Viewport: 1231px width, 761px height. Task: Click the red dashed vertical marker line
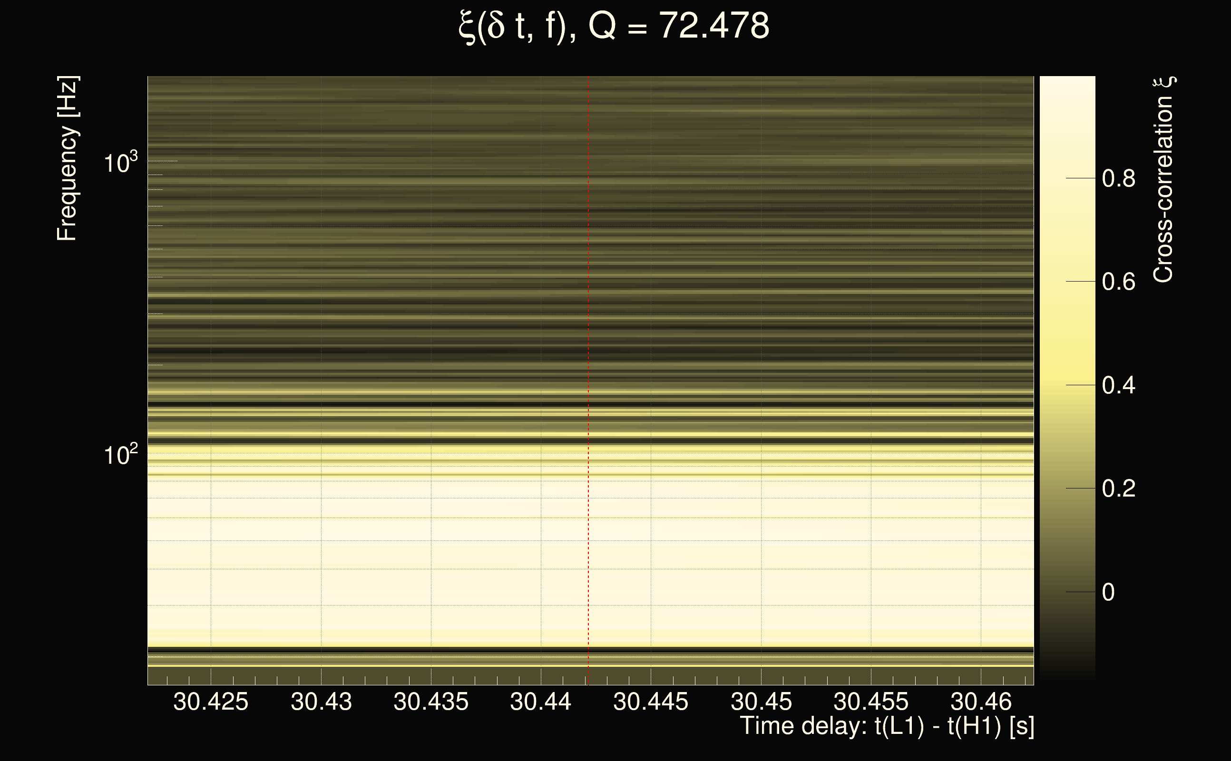click(588, 352)
